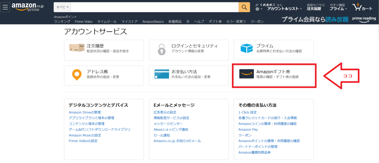Open Amazon.co.jp お知らせEメール link

tap(177, 141)
